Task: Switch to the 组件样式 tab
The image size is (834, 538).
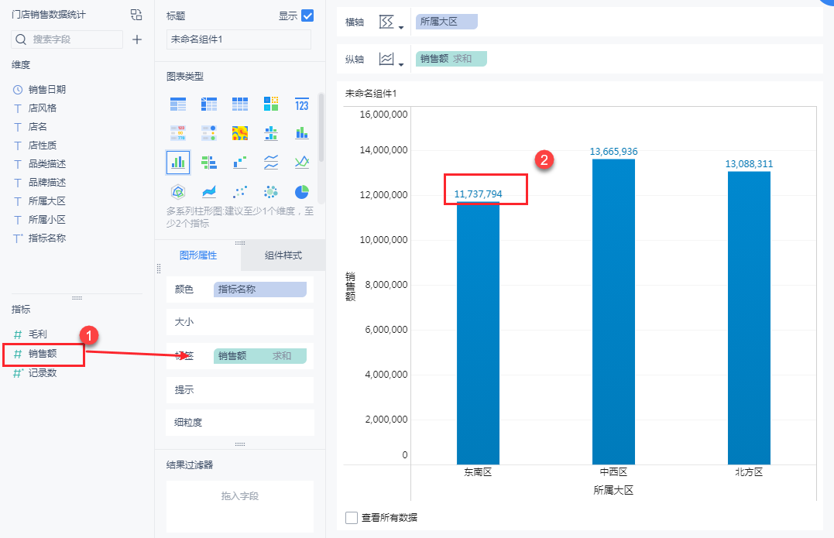Action: [x=283, y=255]
